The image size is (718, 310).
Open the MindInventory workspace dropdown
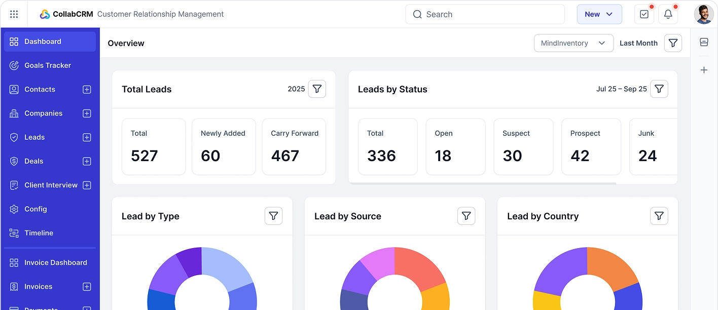573,43
